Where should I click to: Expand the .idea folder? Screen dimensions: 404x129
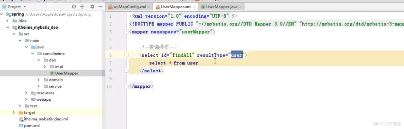[x=8, y=21]
